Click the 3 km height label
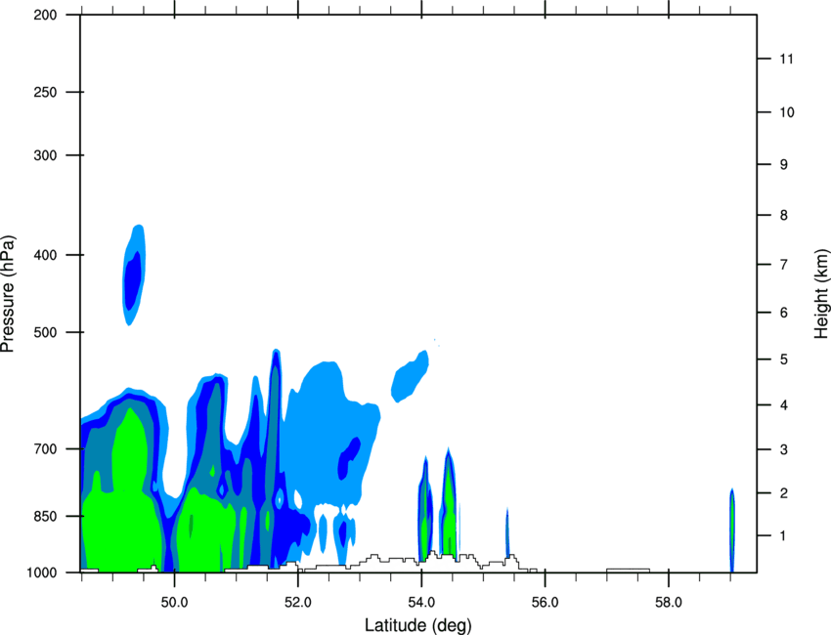831x635 pixels. point(784,449)
